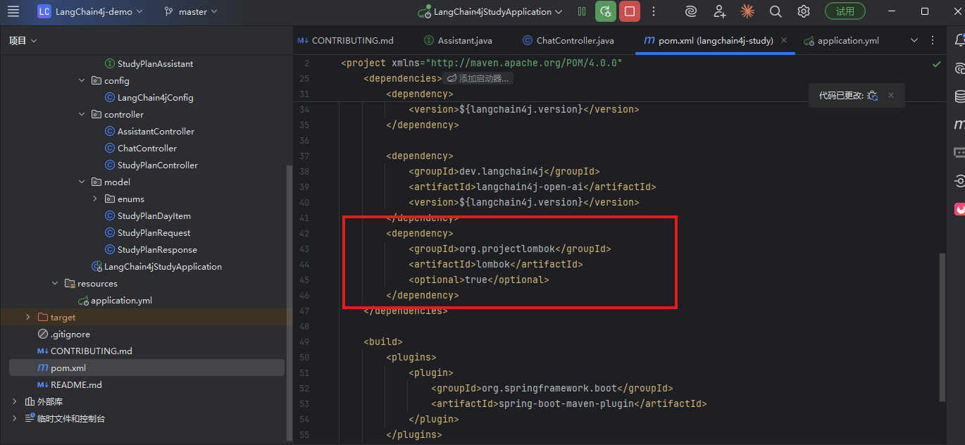Expand the enums folder

[95, 199]
